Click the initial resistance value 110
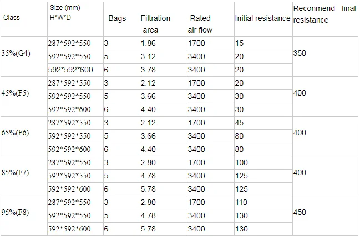Viewport: 360px width, 237px height. [x=241, y=202]
